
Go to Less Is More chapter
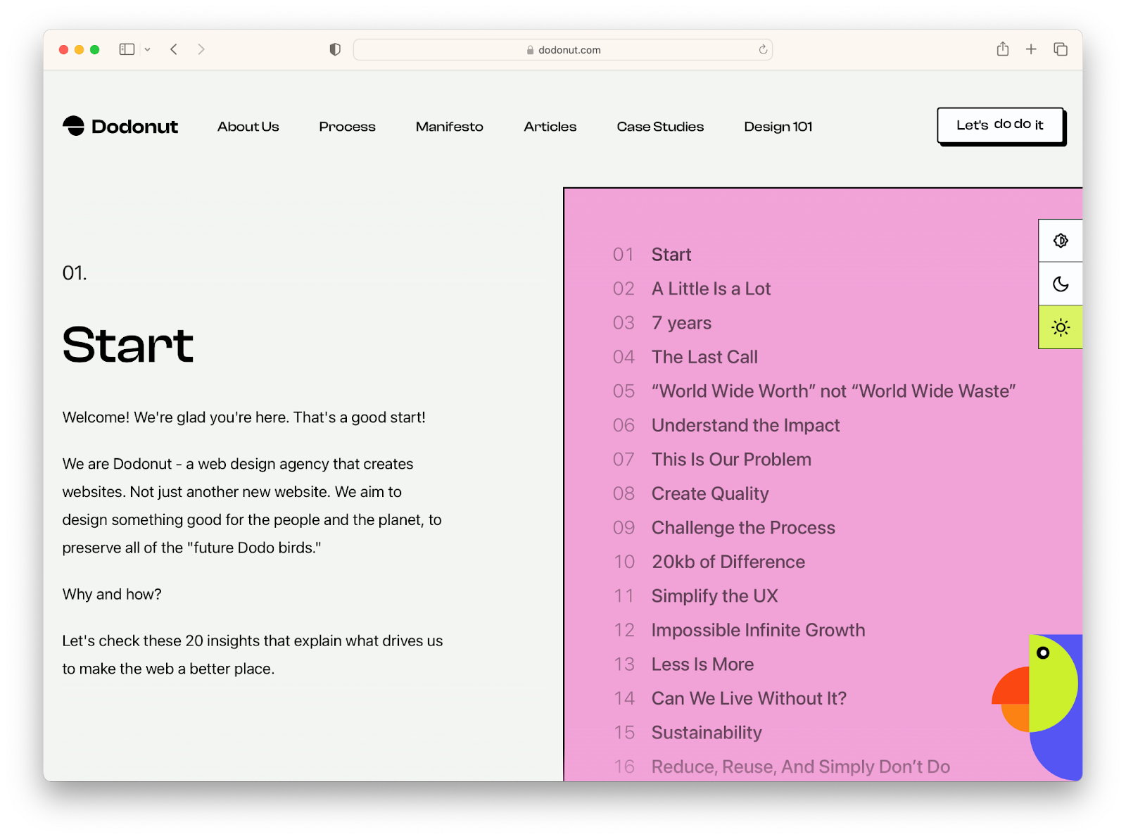683,664
